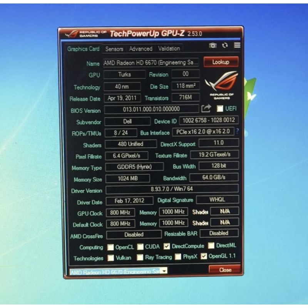
Task: Click the Default Clock 800 MHz value
Action: (121, 224)
